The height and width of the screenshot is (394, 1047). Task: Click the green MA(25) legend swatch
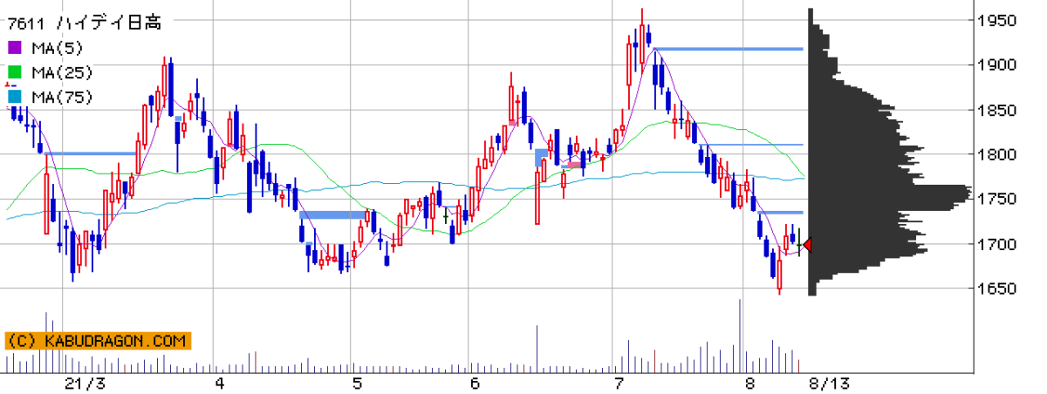[15, 72]
